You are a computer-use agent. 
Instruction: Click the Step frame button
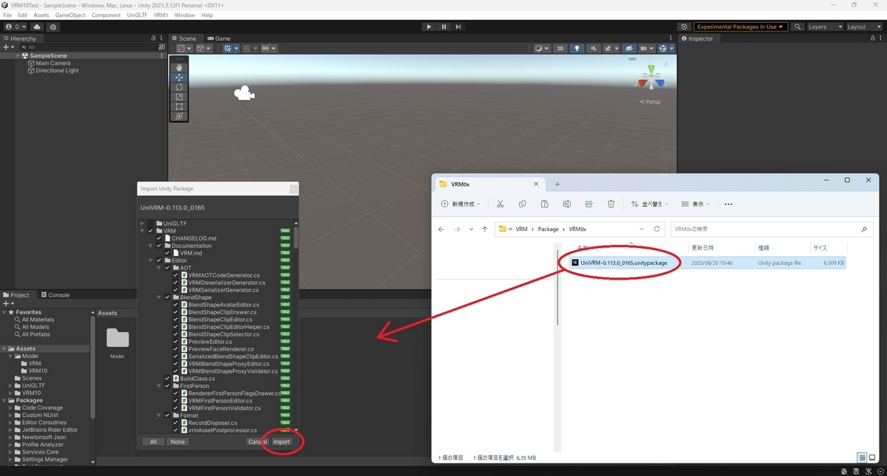(458, 27)
